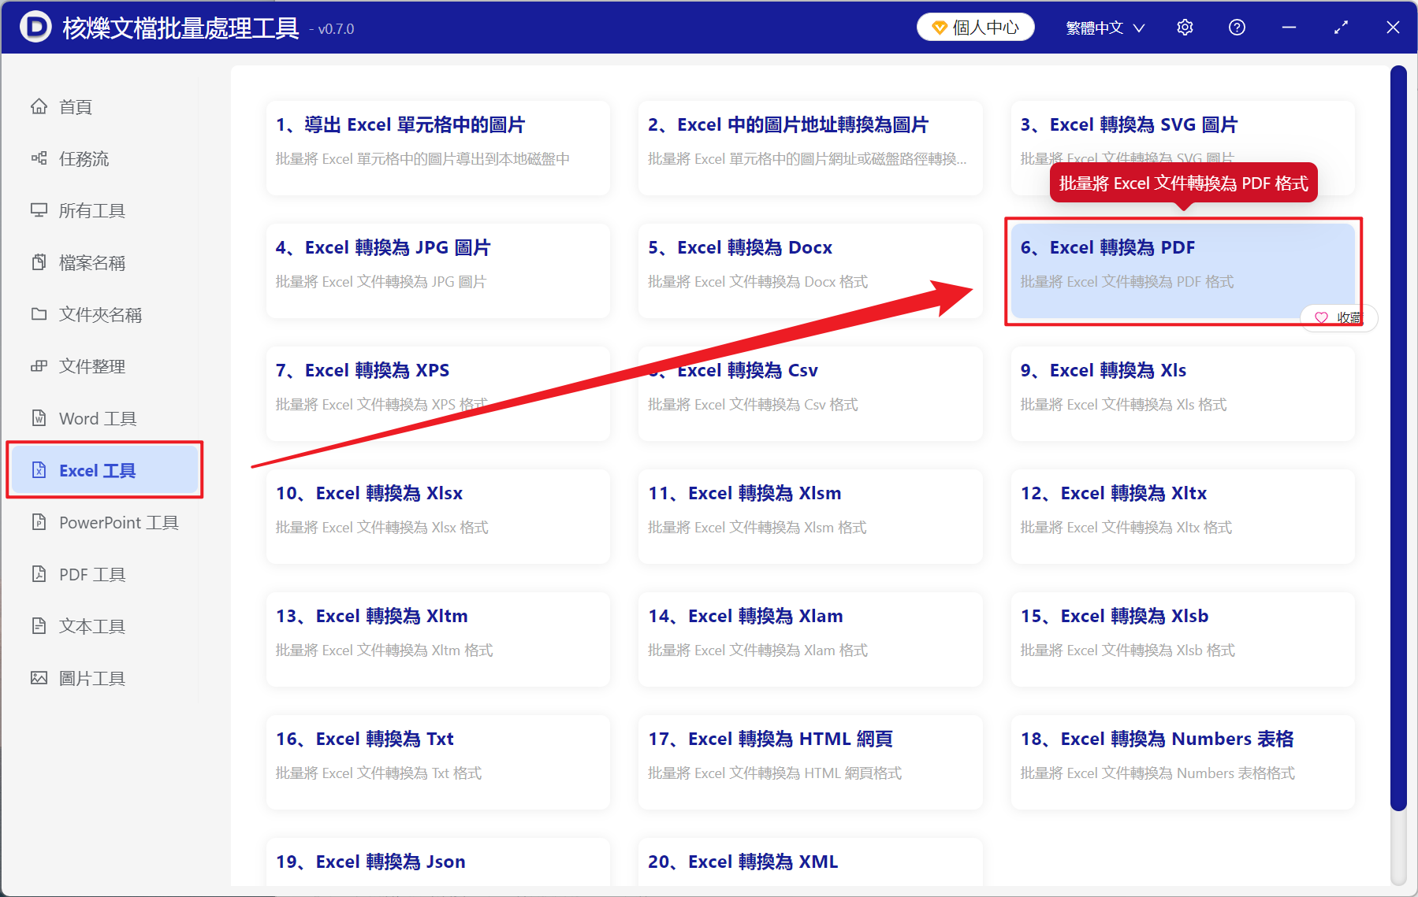The image size is (1418, 897).
Task: Open Excel 轉換為 Xlsx tool
Action: click(x=437, y=516)
